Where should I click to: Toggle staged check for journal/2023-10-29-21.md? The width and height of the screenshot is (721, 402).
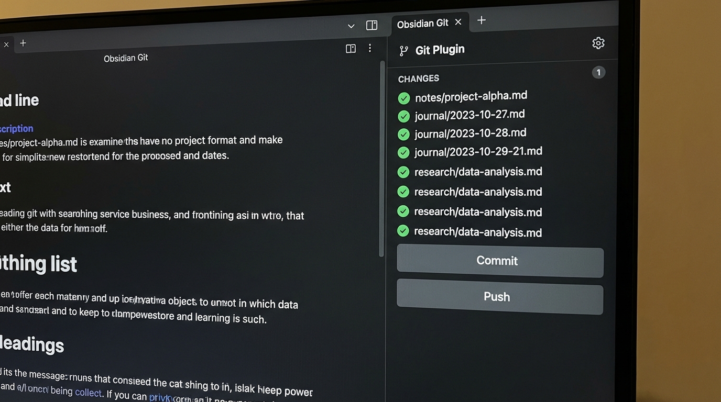pos(403,153)
